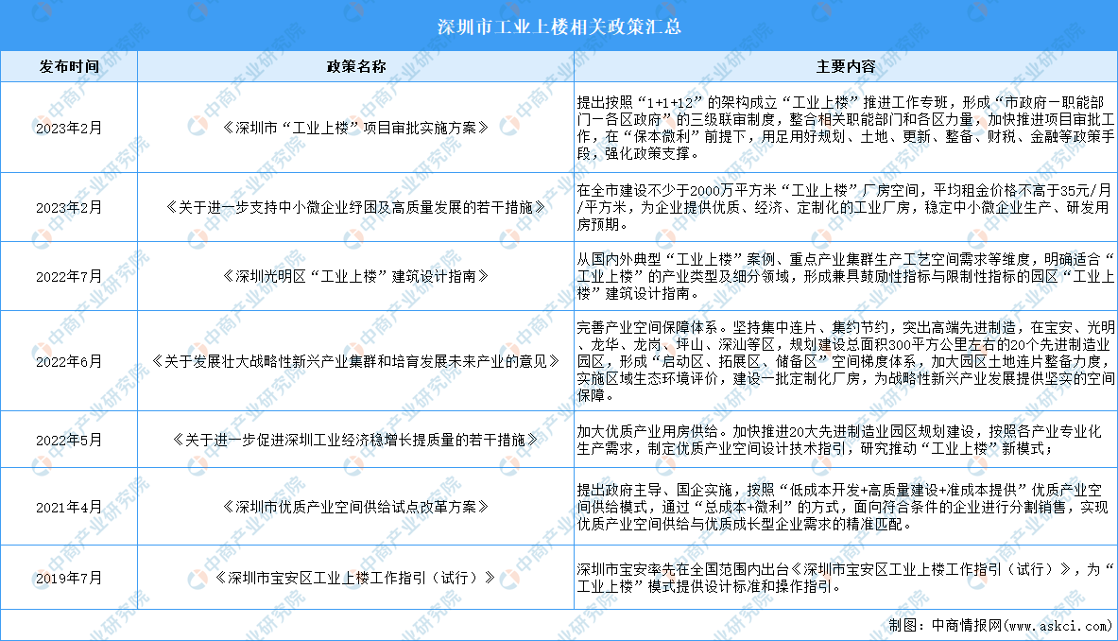1118x641 pixels.
Task: Click content cell starting 在全市建设不少于2000万平方米
Action: tap(846, 207)
